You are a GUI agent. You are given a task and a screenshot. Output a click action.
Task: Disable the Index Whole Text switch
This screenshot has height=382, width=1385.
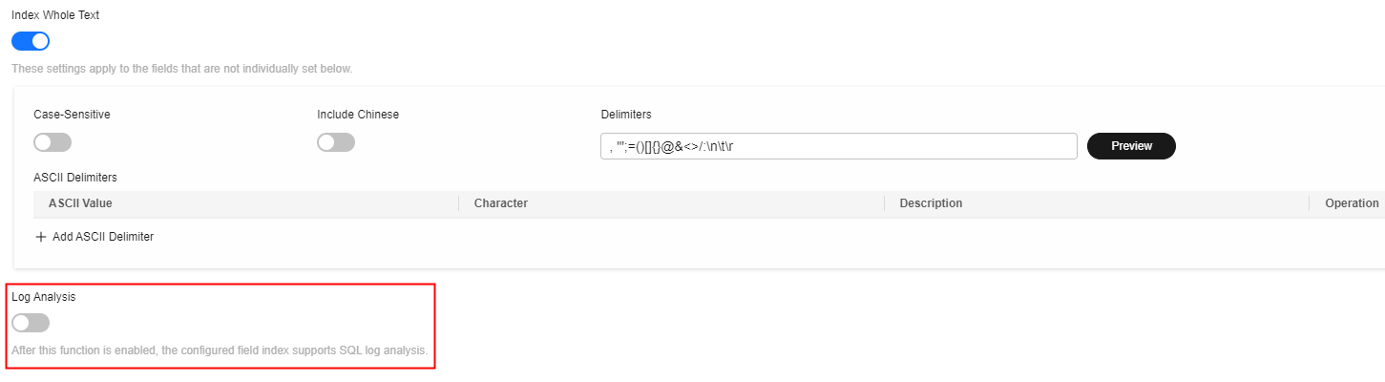31,41
